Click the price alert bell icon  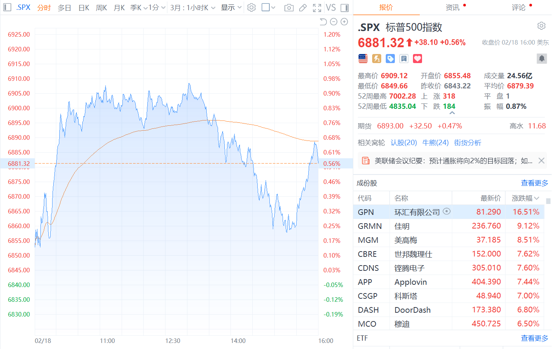[x=541, y=59]
